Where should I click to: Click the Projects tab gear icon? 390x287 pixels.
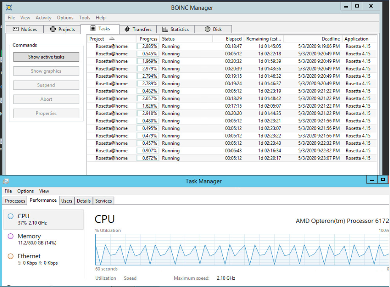pos(53,29)
